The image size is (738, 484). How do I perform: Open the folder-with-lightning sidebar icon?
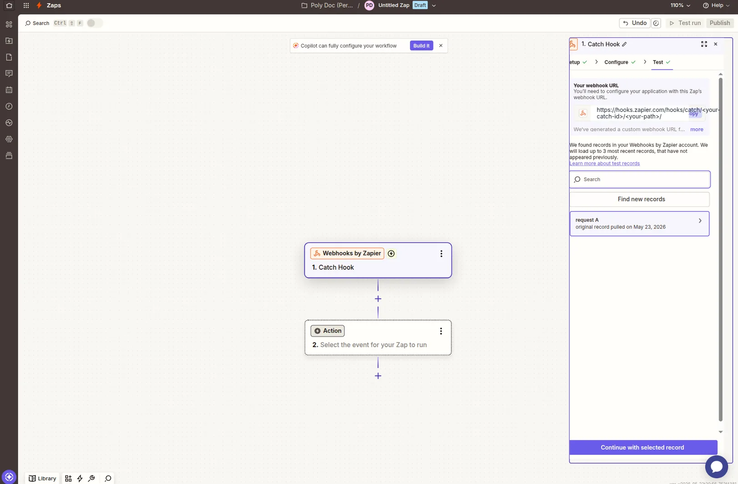pos(9,41)
